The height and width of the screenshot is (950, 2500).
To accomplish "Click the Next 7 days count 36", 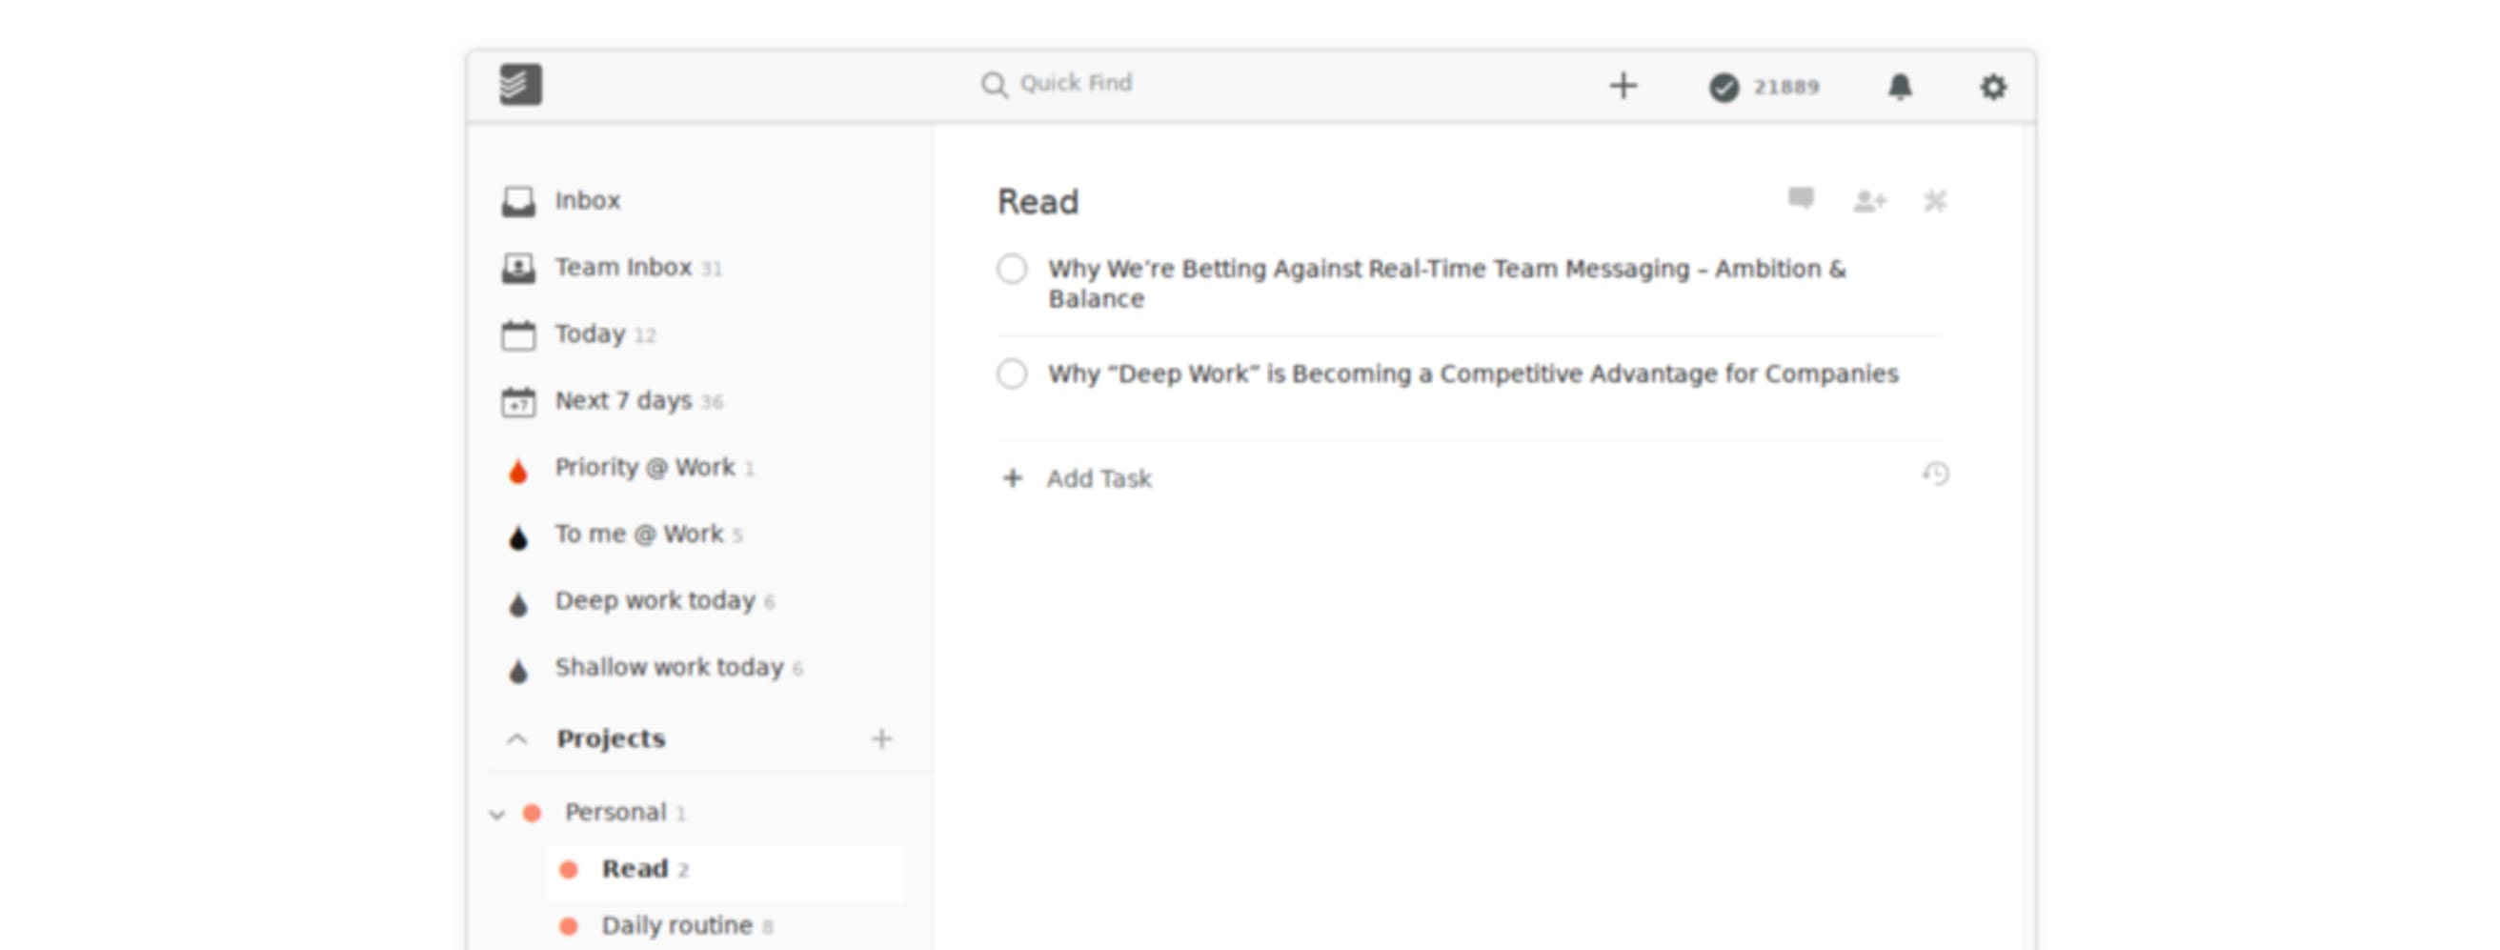I will (x=712, y=403).
